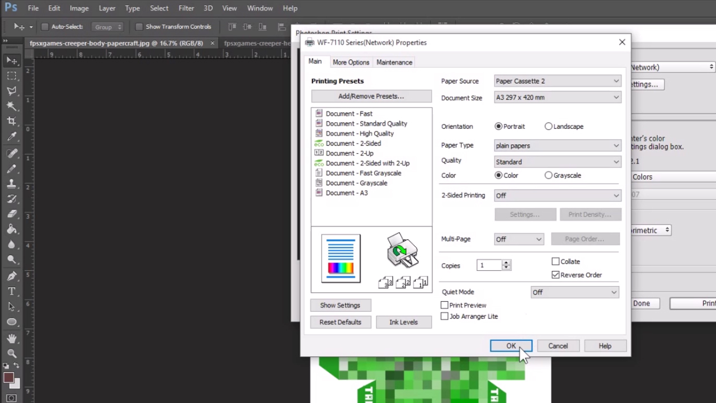Open the Paper Type dropdown
716x403 pixels.
[x=557, y=146]
